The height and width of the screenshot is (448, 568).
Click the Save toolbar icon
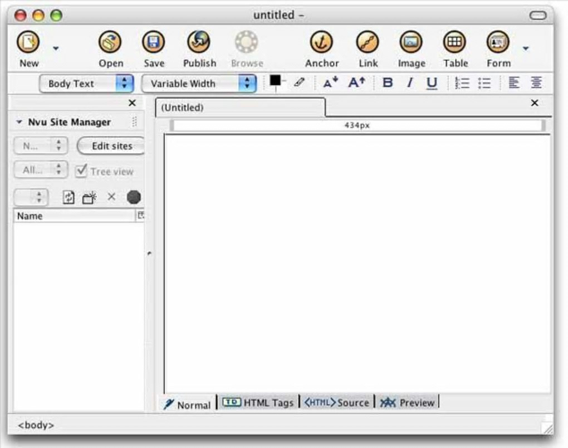pyautogui.click(x=154, y=42)
